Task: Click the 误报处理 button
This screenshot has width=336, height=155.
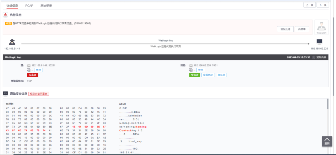Action: click(285, 29)
